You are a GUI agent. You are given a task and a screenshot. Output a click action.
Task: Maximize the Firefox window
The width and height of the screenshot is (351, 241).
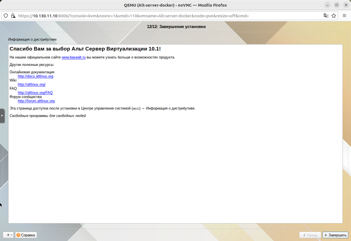337,5
